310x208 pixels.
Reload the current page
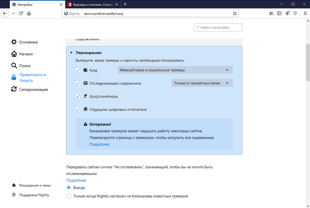21,13
